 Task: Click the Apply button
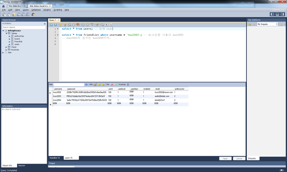click(x=225, y=159)
